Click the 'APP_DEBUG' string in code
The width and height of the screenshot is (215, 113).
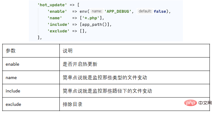tap(118, 12)
